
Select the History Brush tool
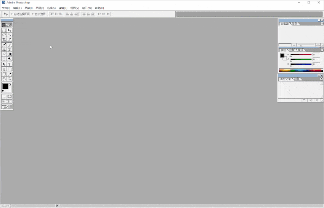pos(10,50)
